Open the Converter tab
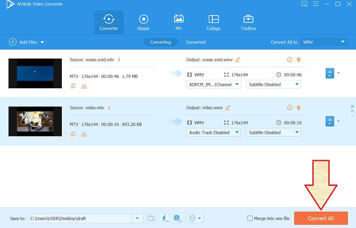Screen dimensions: 356x228 (x=109, y=23)
